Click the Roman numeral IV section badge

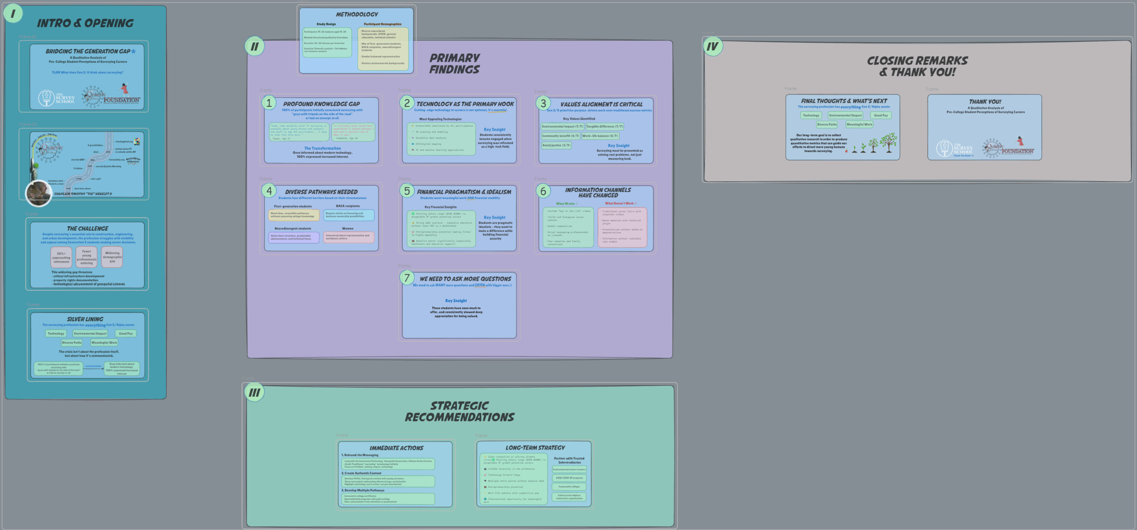pos(712,46)
